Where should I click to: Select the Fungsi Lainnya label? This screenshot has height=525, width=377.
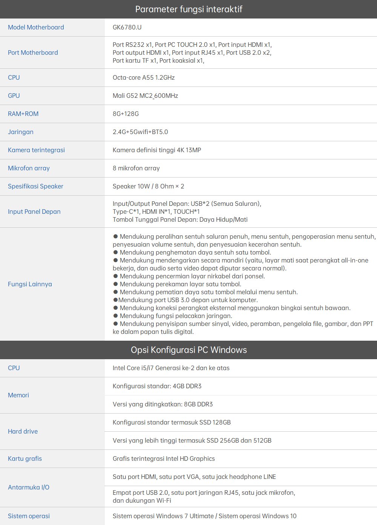(30, 284)
